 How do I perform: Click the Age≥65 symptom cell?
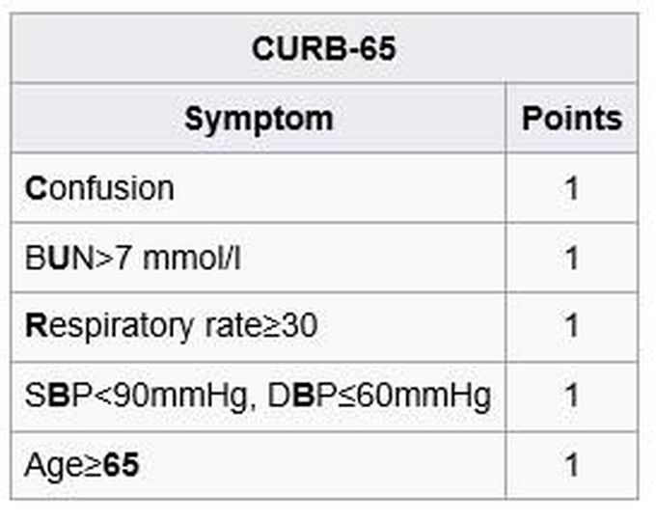tap(82, 465)
